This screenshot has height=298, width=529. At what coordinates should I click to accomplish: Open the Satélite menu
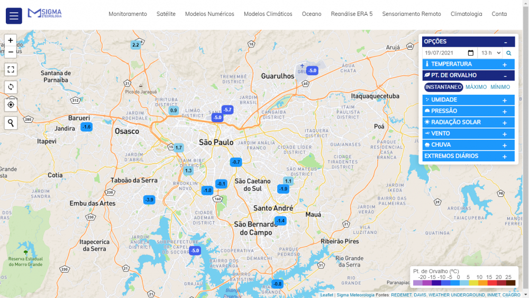coord(166,14)
